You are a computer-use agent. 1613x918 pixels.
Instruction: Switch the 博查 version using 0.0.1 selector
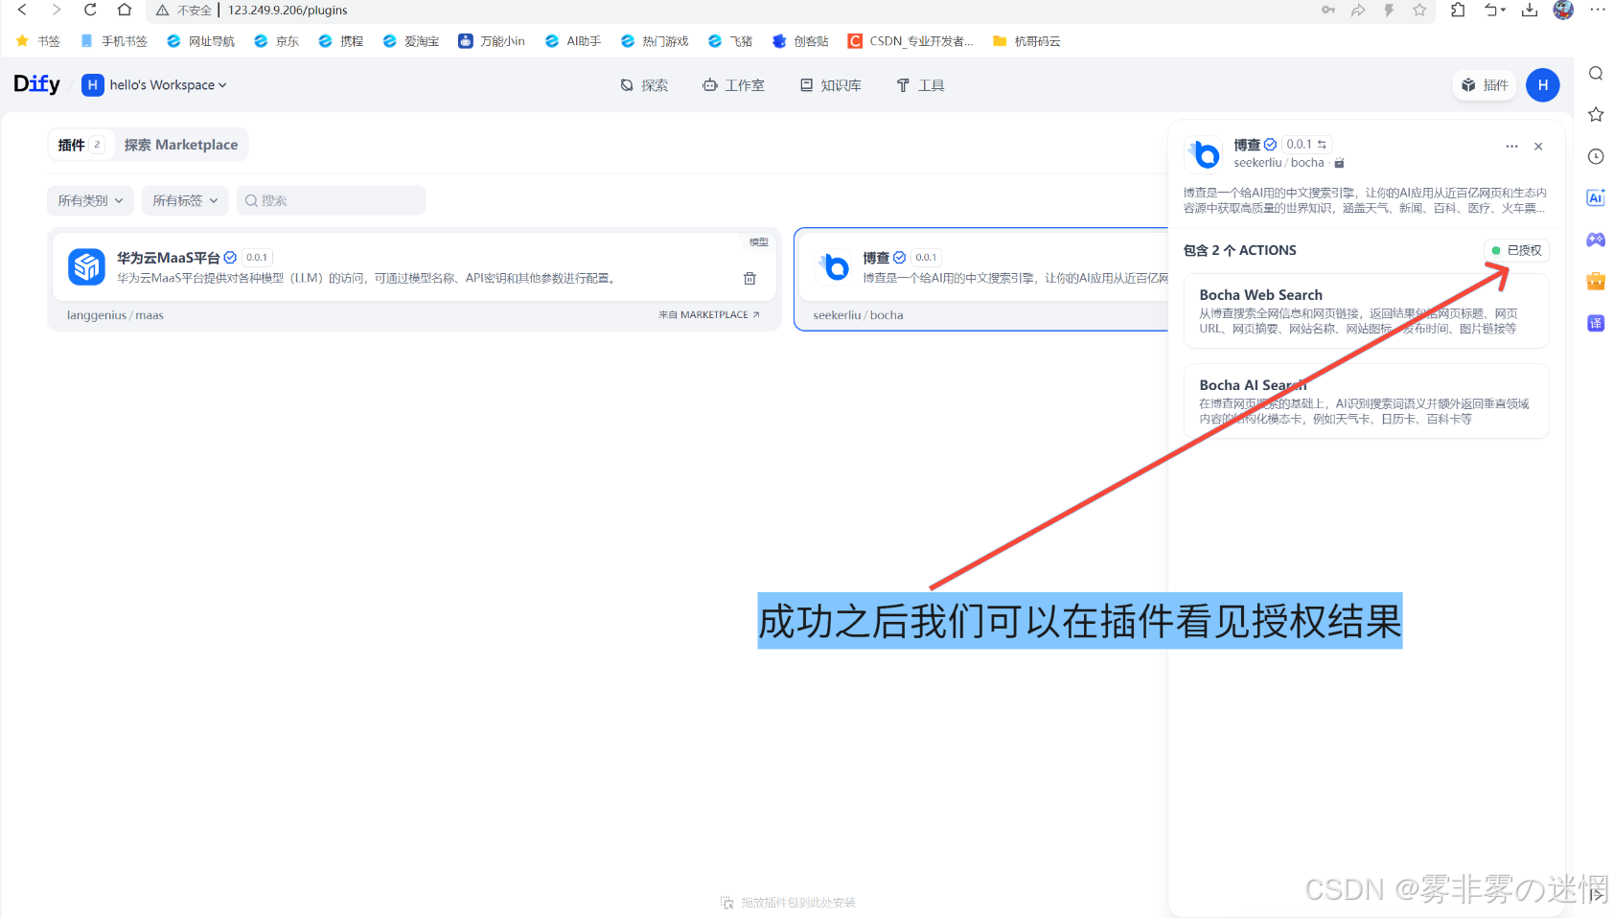[1306, 145]
